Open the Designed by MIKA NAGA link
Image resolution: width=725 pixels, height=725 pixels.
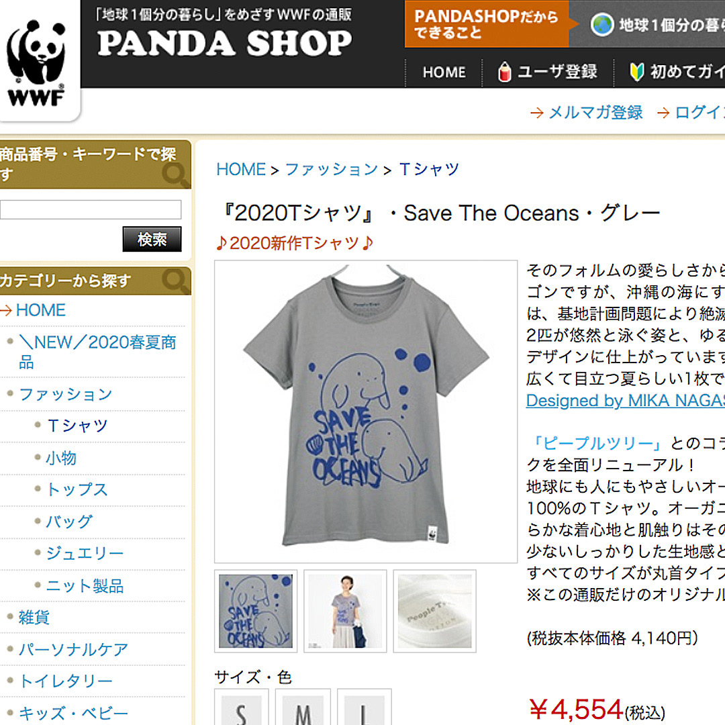coord(625,400)
